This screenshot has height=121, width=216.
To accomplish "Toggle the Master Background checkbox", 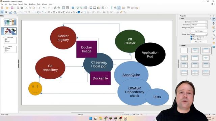I will click(191, 37).
